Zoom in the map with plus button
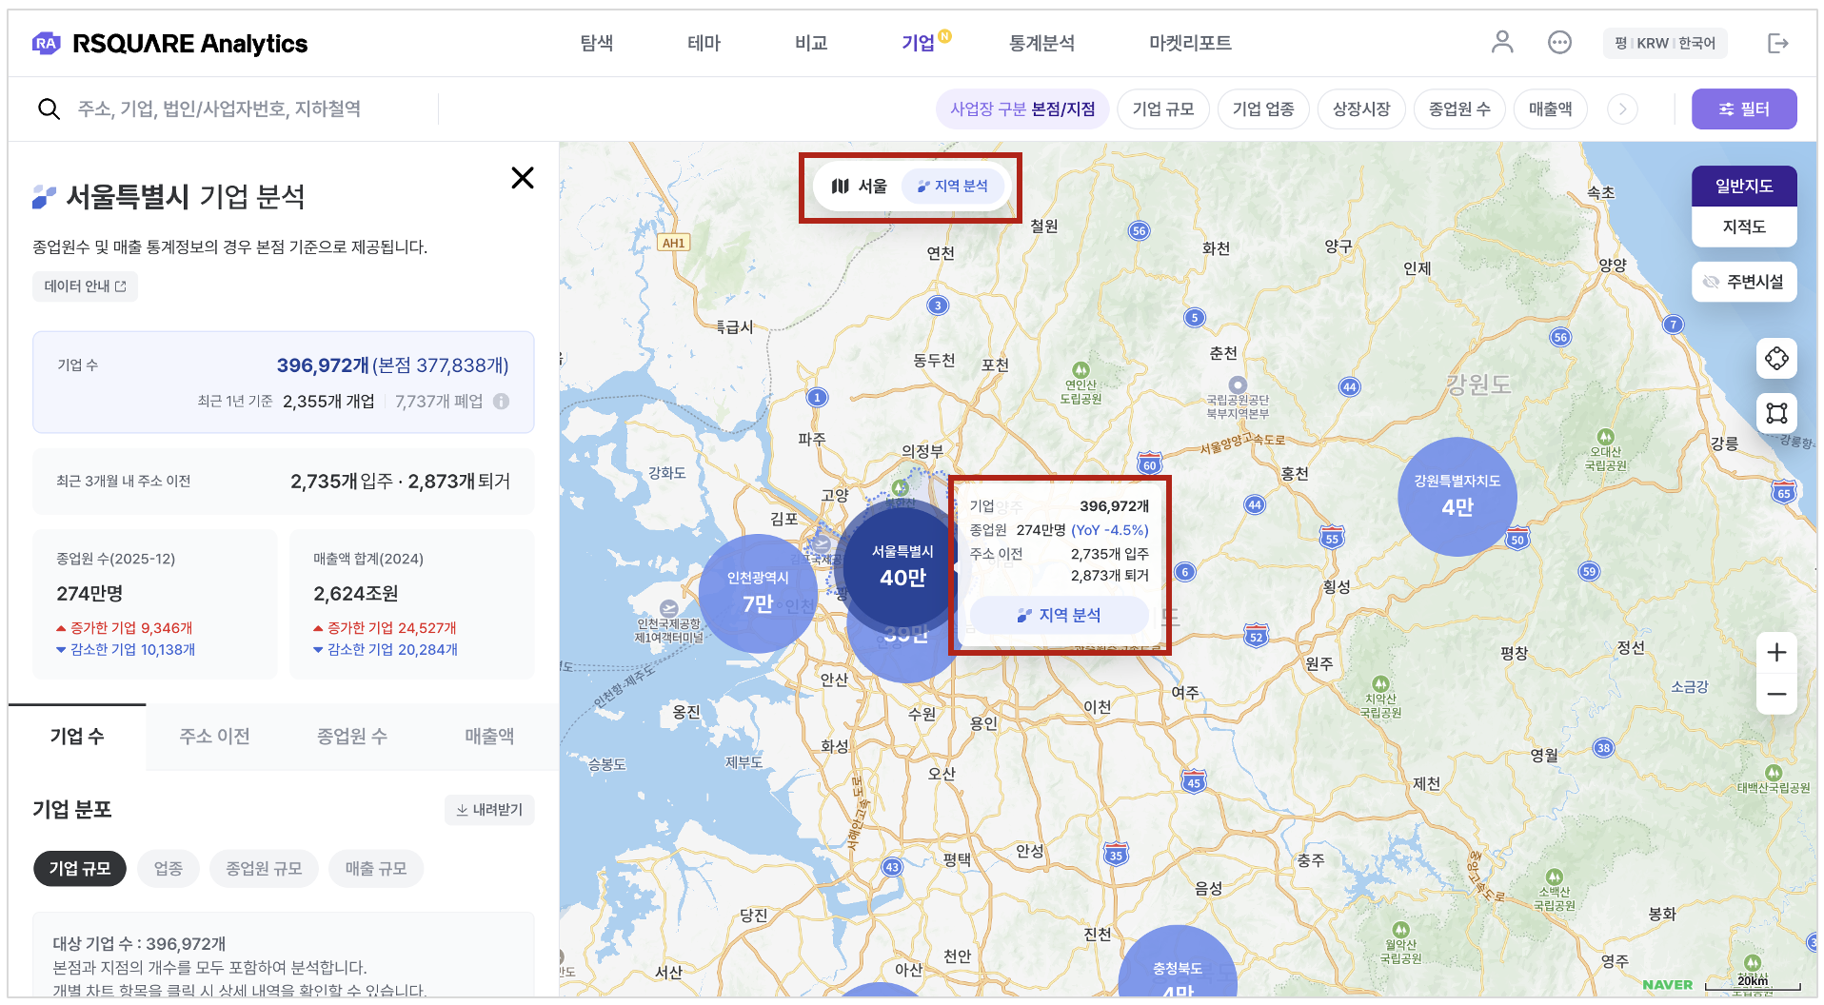Viewport: 1824px width, 1005px height. pyautogui.click(x=1775, y=653)
